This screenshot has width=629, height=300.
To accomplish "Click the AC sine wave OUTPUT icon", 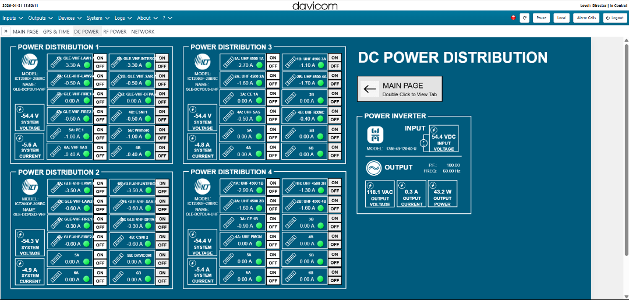I will [373, 168].
